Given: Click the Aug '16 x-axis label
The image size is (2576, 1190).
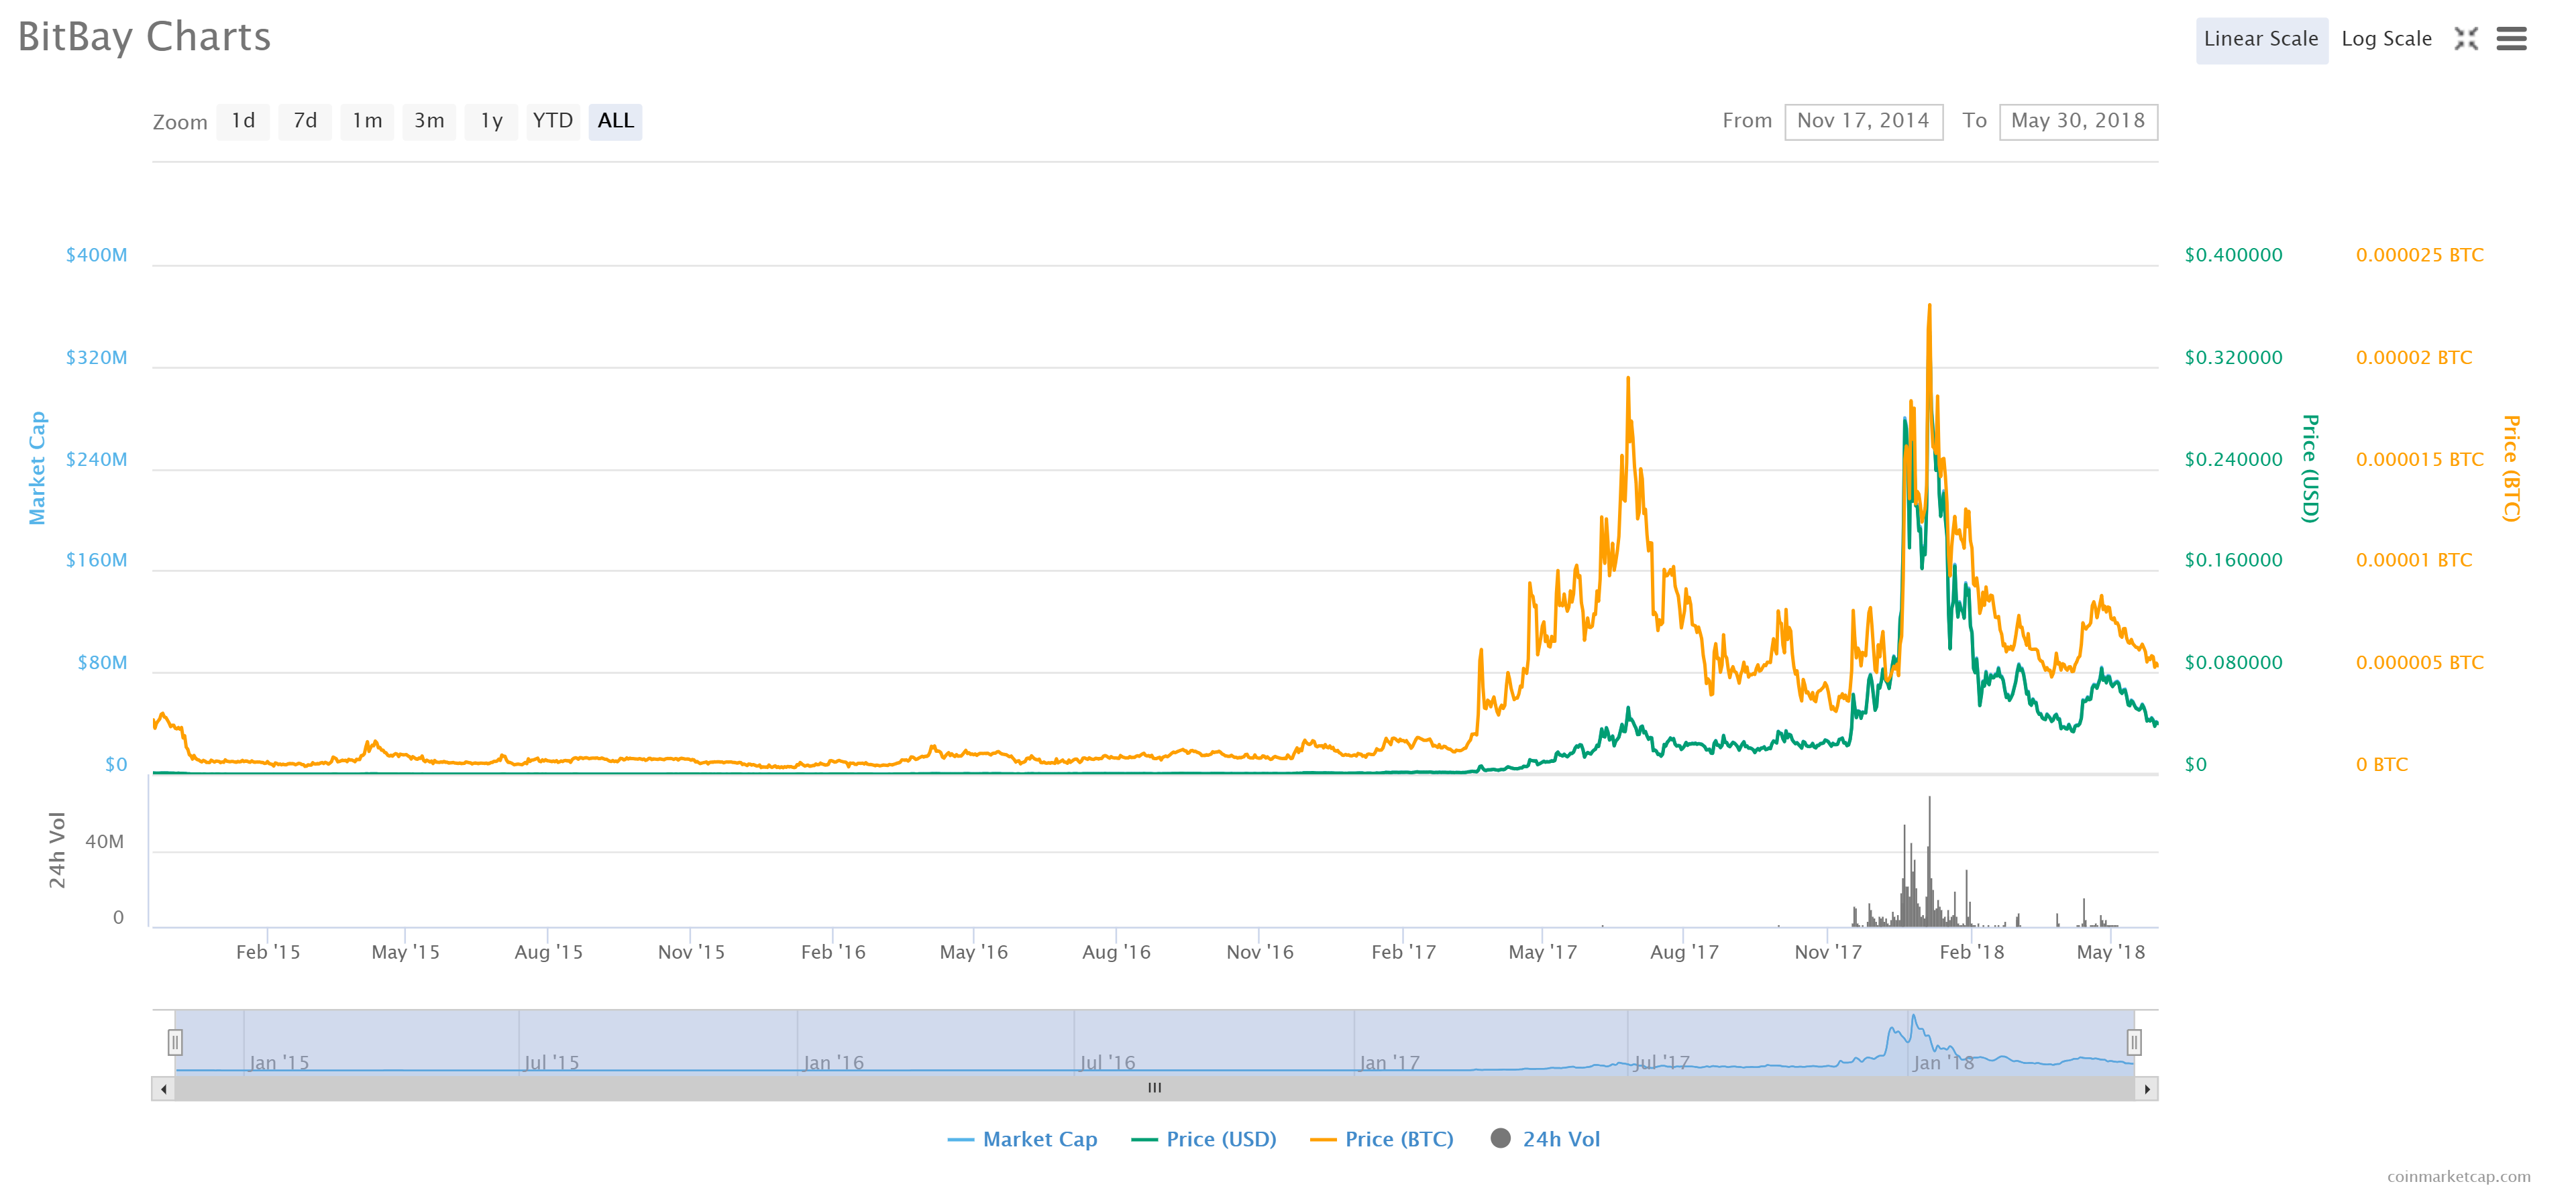Looking at the screenshot, I should tap(1116, 952).
